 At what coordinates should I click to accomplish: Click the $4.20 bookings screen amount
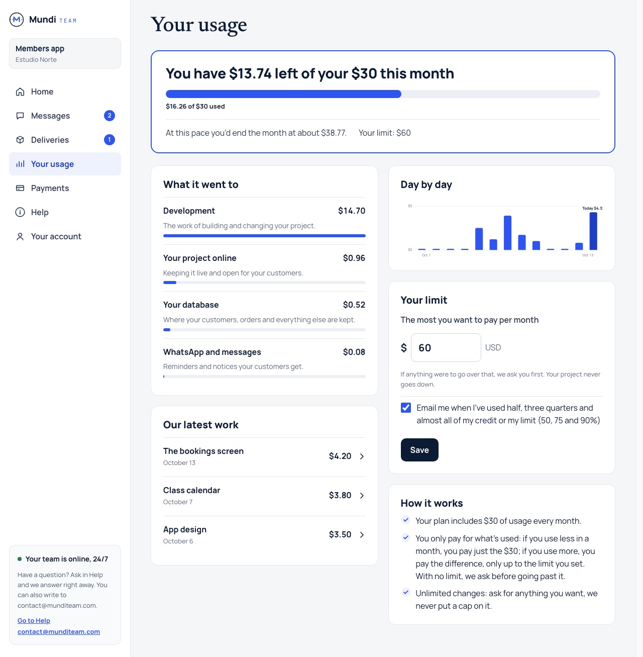340,456
